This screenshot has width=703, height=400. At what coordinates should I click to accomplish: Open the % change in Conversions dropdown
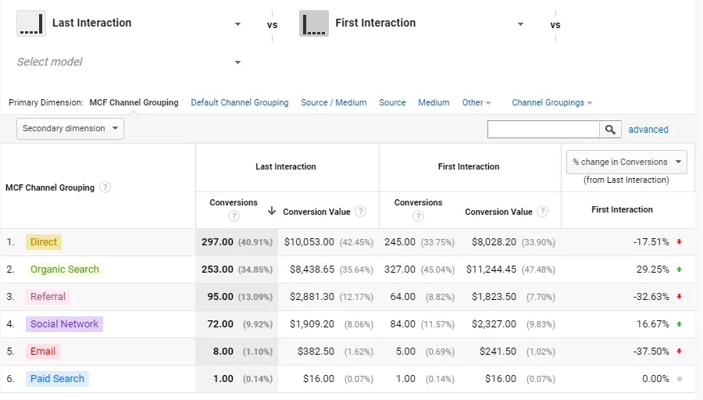tap(626, 162)
